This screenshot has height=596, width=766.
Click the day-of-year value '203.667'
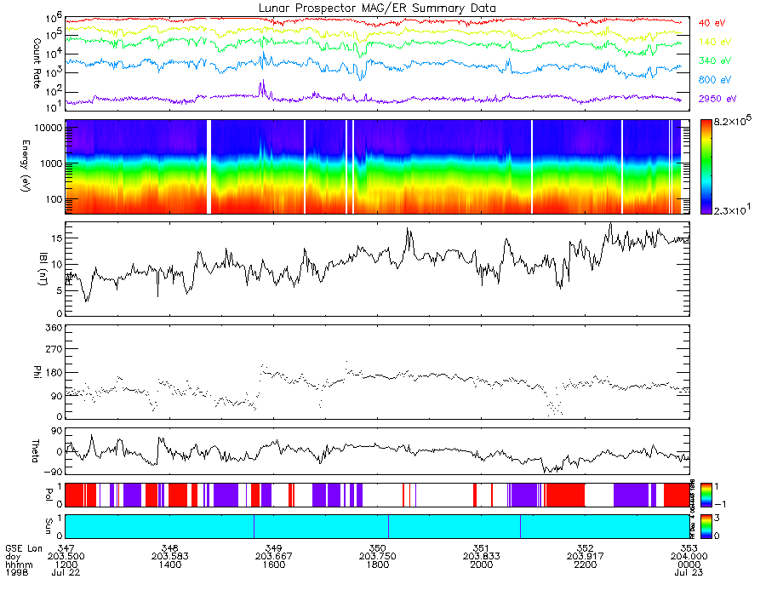click(x=273, y=557)
